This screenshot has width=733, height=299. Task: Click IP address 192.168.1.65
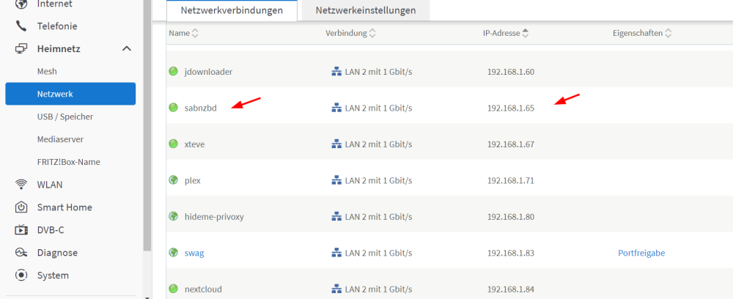click(x=510, y=108)
